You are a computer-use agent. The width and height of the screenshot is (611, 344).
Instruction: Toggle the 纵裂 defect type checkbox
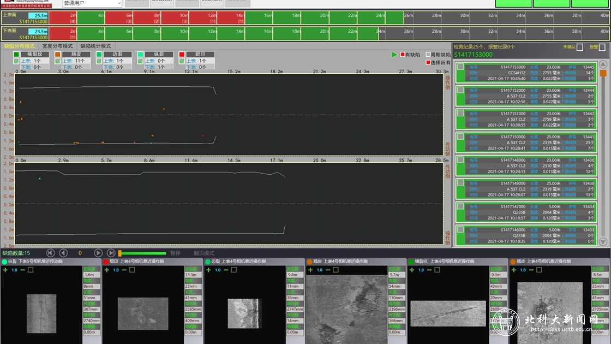click(140, 61)
